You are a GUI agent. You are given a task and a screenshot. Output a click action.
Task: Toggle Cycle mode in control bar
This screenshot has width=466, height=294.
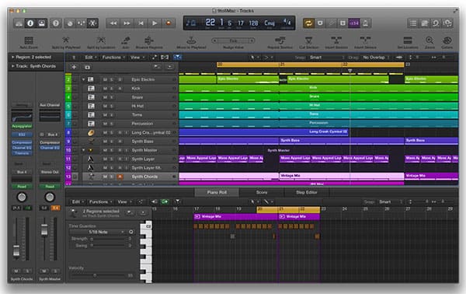coord(308,23)
